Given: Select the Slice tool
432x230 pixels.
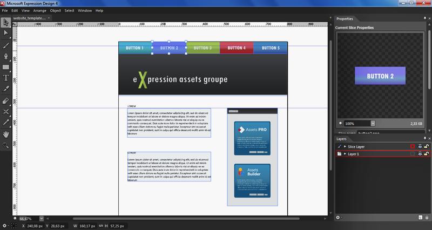Looking at the screenshot, I should (6, 89).
